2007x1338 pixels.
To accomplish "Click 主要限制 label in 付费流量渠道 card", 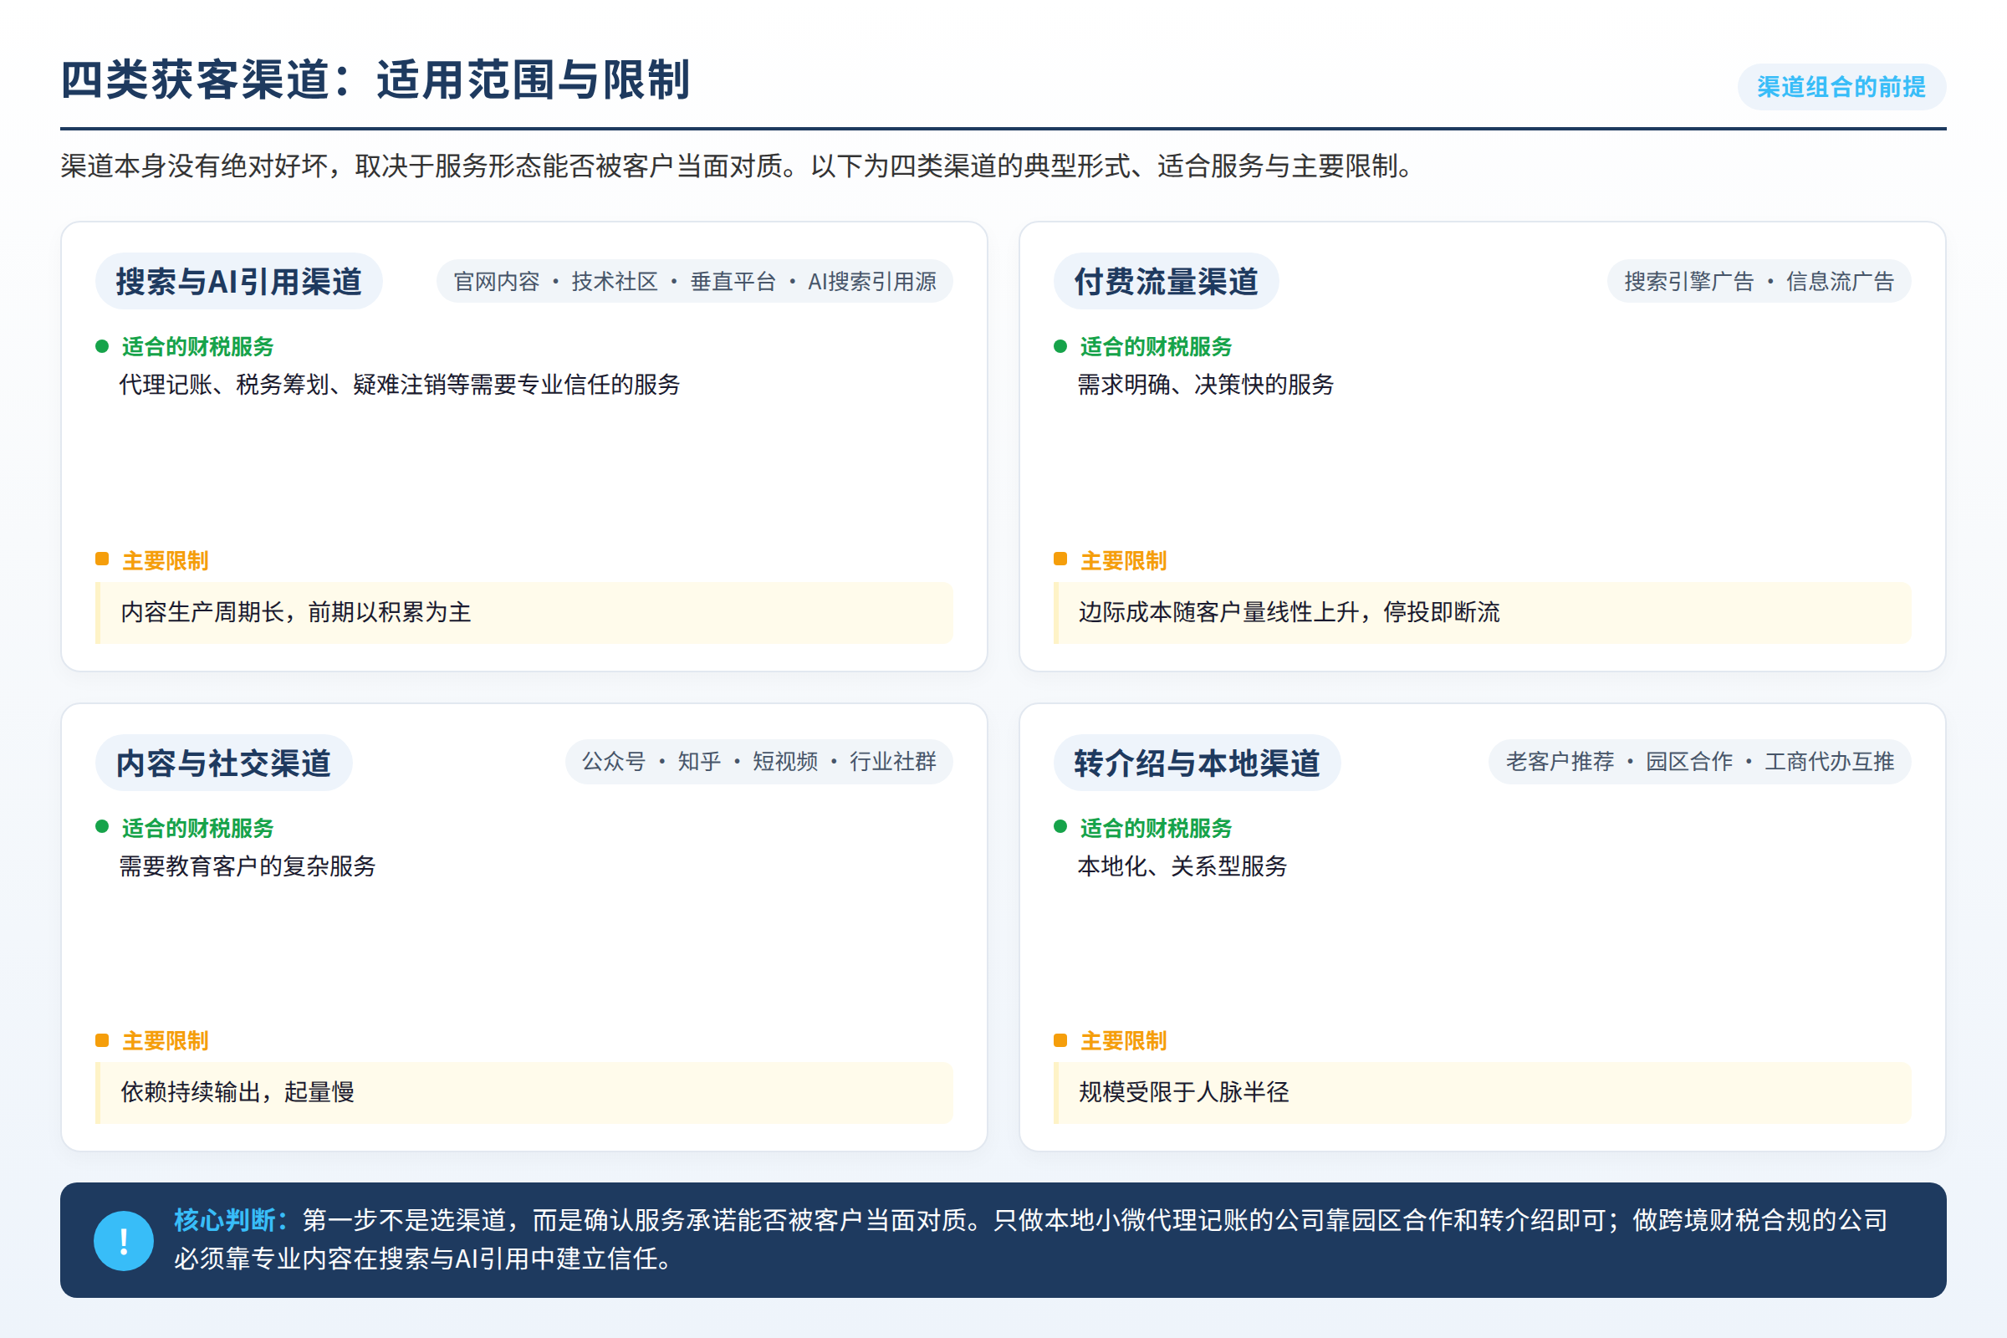I will click(1124, 560).
